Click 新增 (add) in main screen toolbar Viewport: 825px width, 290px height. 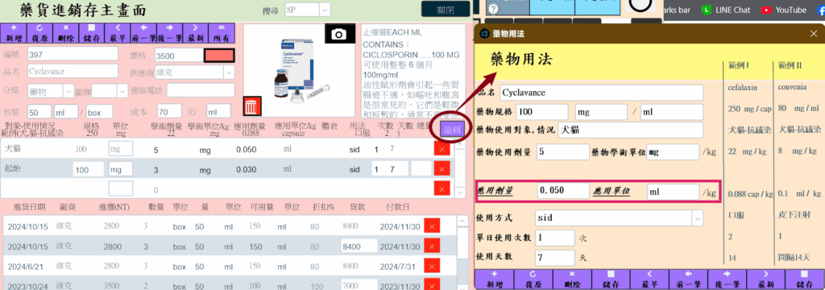(x=14, y=33)
